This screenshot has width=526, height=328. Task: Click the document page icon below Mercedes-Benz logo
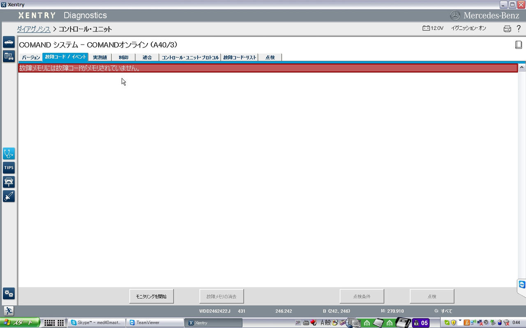(518, 44)
